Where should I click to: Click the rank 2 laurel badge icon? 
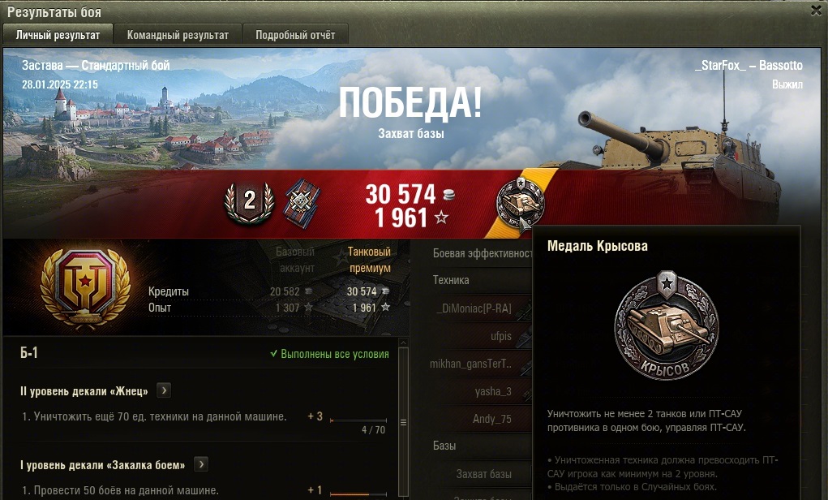click(249, 202)
